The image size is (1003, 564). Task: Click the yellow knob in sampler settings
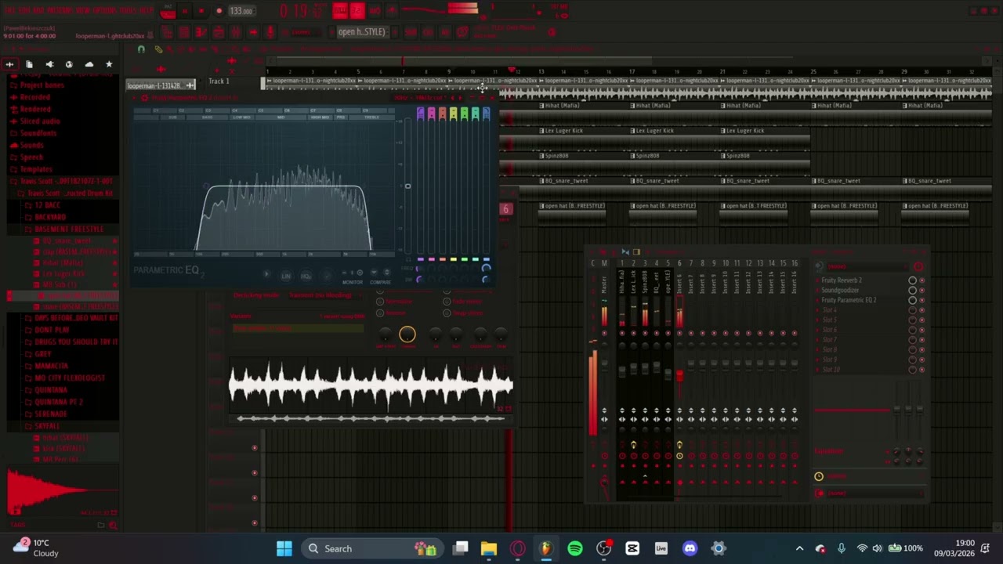tap(407, 335)
